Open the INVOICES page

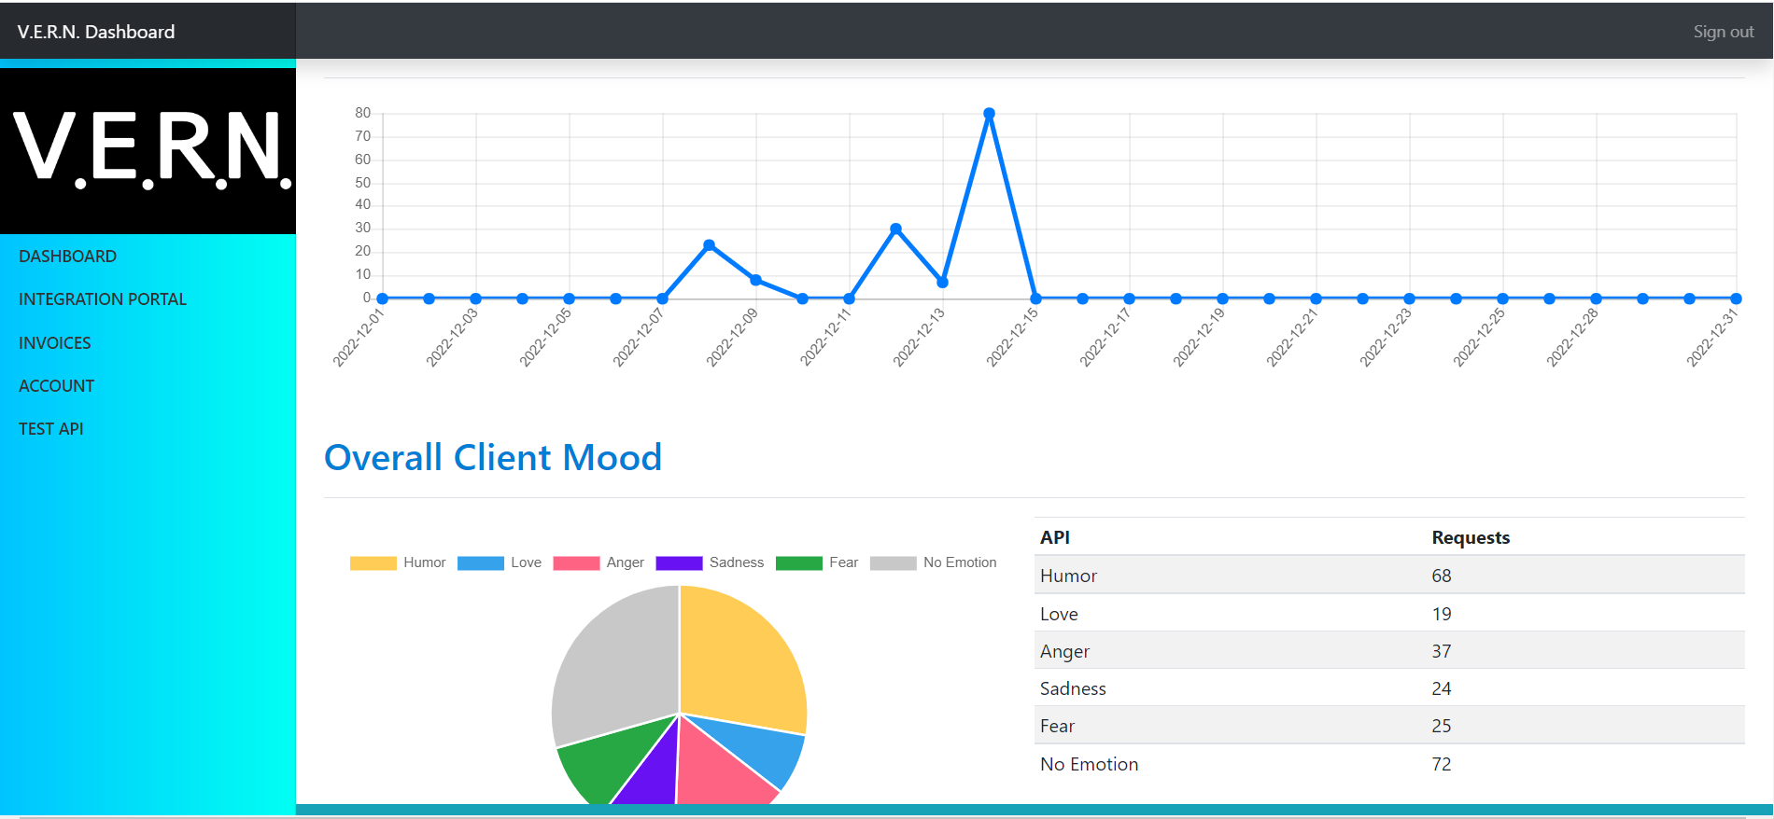pyautogui.click(x=55, y=343)
